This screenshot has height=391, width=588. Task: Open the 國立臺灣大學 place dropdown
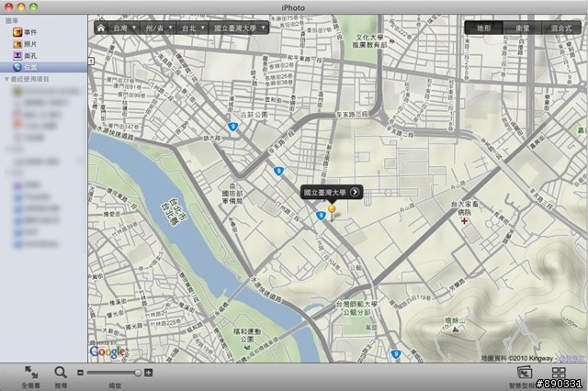point(240,28)
